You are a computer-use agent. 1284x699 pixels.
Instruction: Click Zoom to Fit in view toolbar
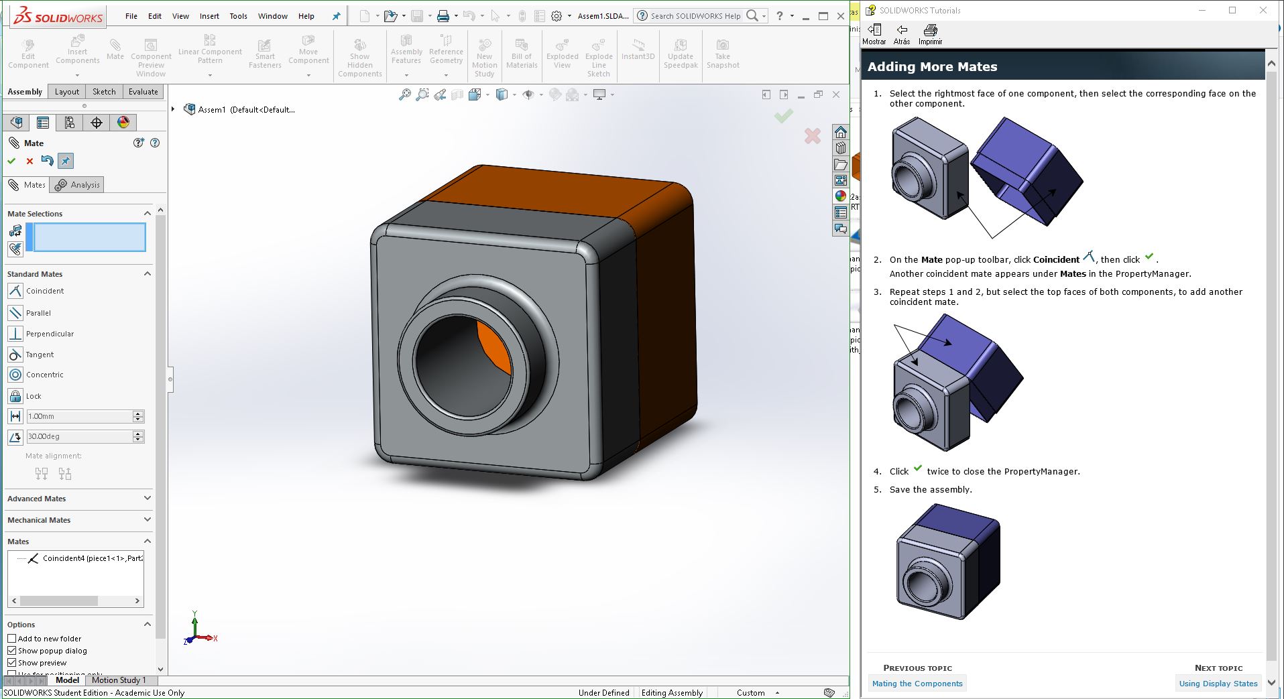(404, 94)
